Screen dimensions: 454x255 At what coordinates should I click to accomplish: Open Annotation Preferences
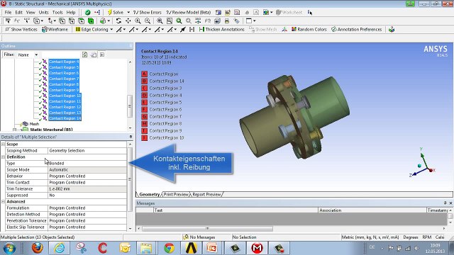[x=356, y=30]
